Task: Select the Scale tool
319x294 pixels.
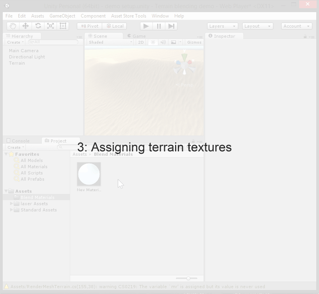Action: (x=50, y=26)
